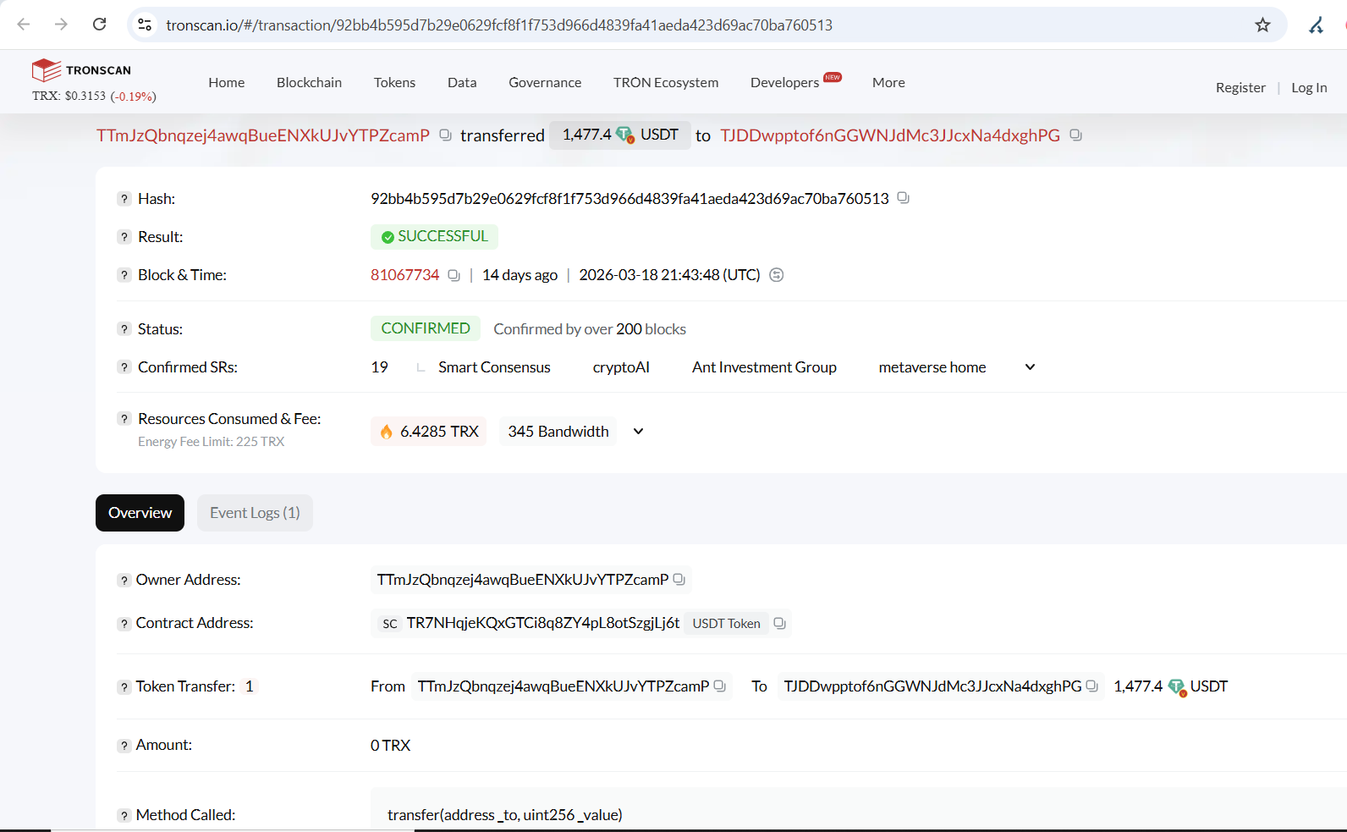The height and width of the screenshot is (832, 1347).
Task: Click the help icon next to Token Transfer
Action: 124,687
